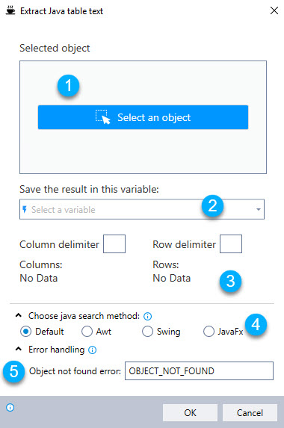Choose the Awt radio option

click(x=87, y=332)
